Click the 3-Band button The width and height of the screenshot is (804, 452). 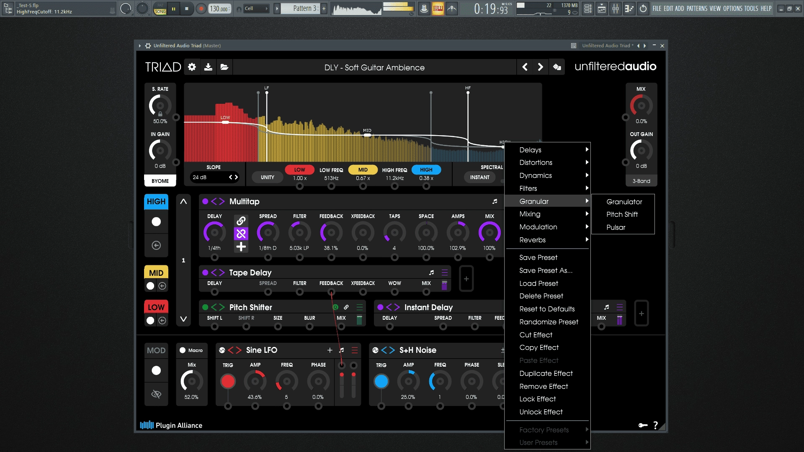[x=641, y=181]
